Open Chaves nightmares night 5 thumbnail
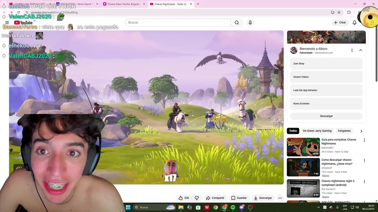The height and width of the screenshot is (212, 378). pyautogui.click(x=303, y=188)
